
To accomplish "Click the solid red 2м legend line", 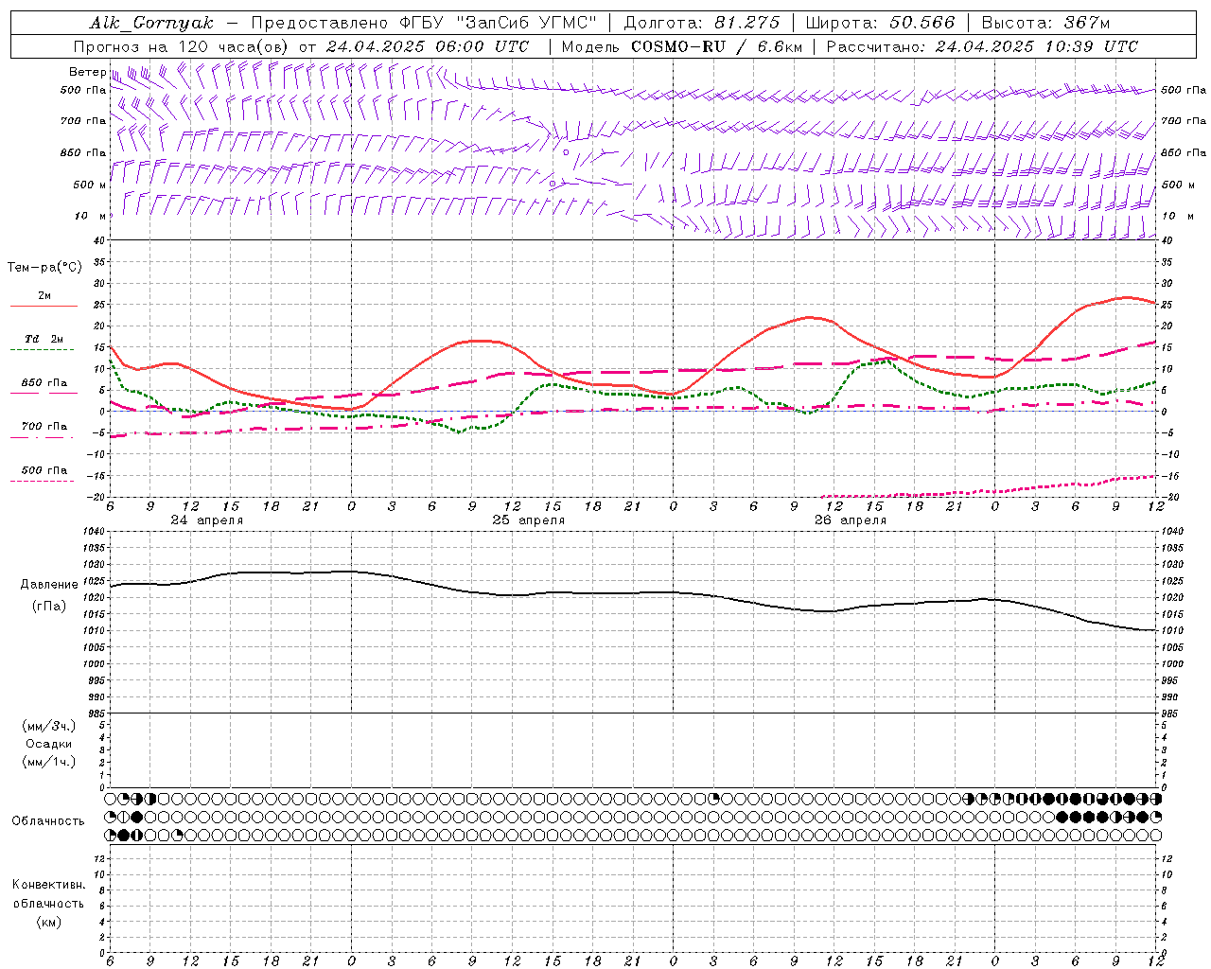I will click(x=44, y=306).
